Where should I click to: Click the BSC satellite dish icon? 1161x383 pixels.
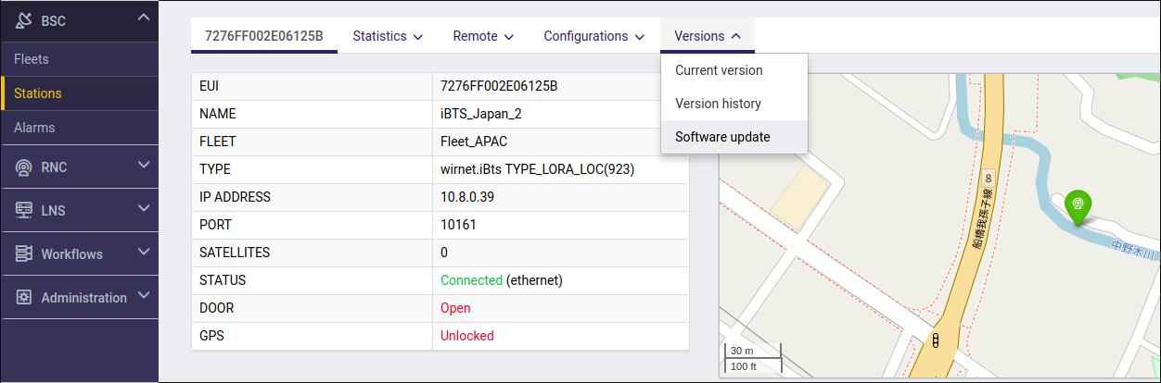point(24,19)
